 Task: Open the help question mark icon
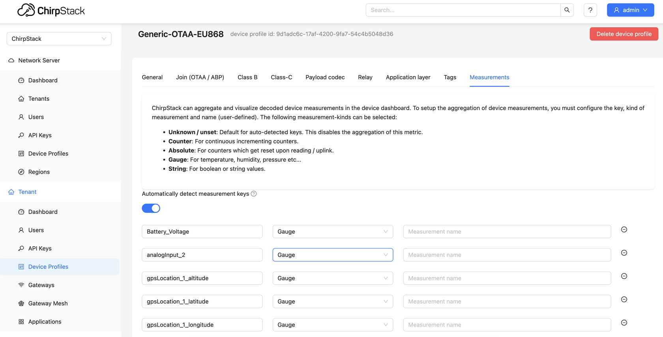[590, 10]
